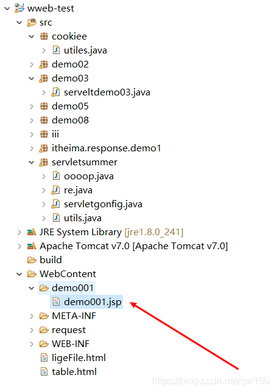Click the demo03 package icon
This screenshot has height=392, width=275.
(44, 78)
